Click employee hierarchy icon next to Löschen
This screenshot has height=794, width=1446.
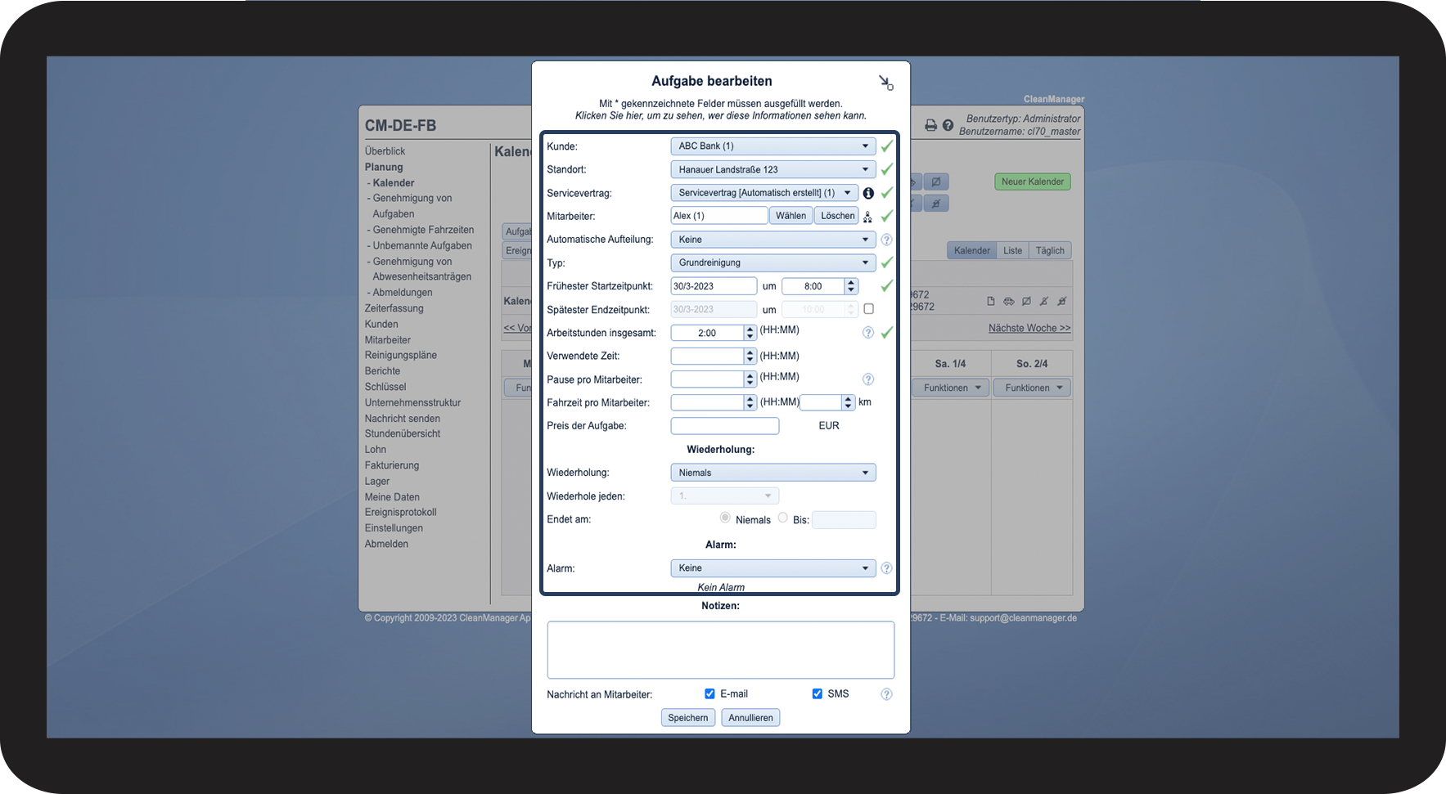click(867, 217)
